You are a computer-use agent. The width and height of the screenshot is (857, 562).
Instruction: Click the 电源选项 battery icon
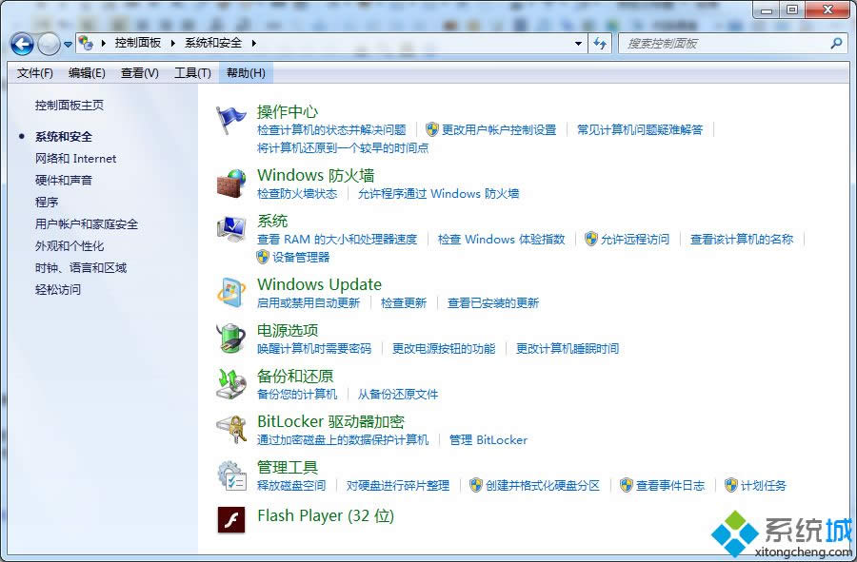point(231,339)
